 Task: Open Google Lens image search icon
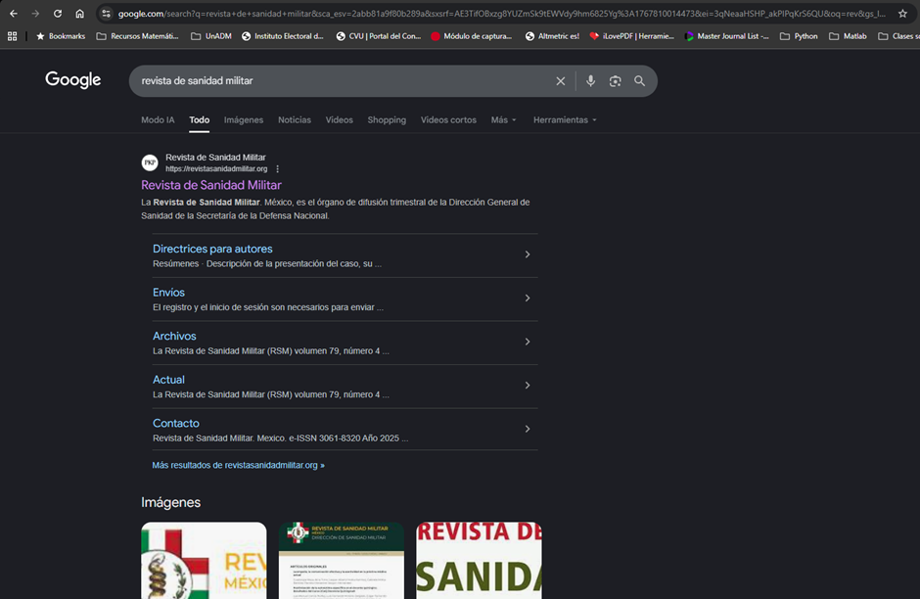tap(615, 81)
